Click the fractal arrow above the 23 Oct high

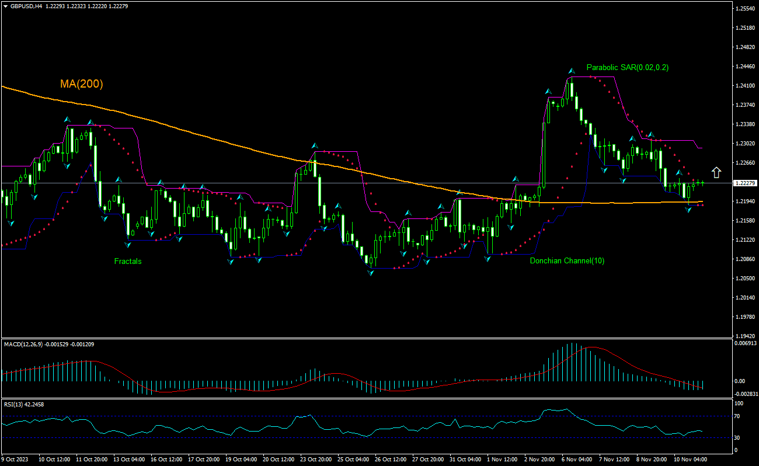tap(314, 145)
